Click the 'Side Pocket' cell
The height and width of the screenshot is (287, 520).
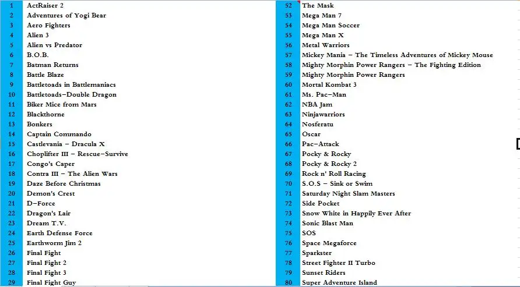click(321, 204)
